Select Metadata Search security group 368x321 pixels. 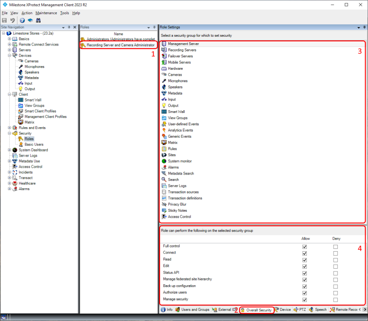(x=181, y=174)
